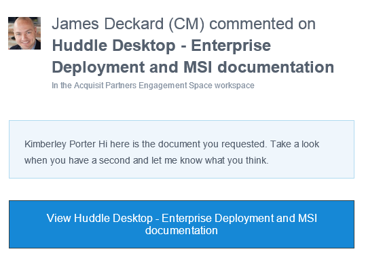This screenshot has width=366, height=260.
Task: Click James Deckard's profile photo
Action: tap(24, 33)
